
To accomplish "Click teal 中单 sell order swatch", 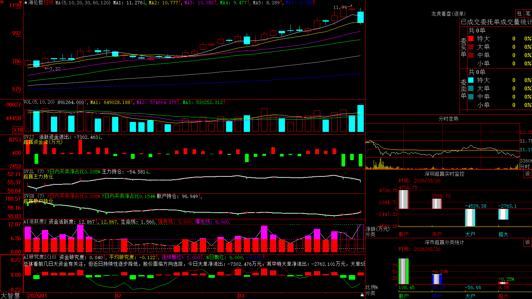I will pos(471,97).
